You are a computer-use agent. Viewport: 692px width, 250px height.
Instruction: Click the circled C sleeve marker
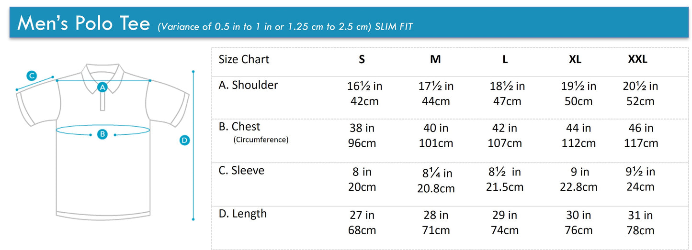pos(32,76)
